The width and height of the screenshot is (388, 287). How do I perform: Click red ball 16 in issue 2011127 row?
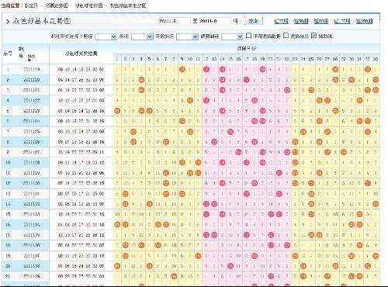click(238, 152)
